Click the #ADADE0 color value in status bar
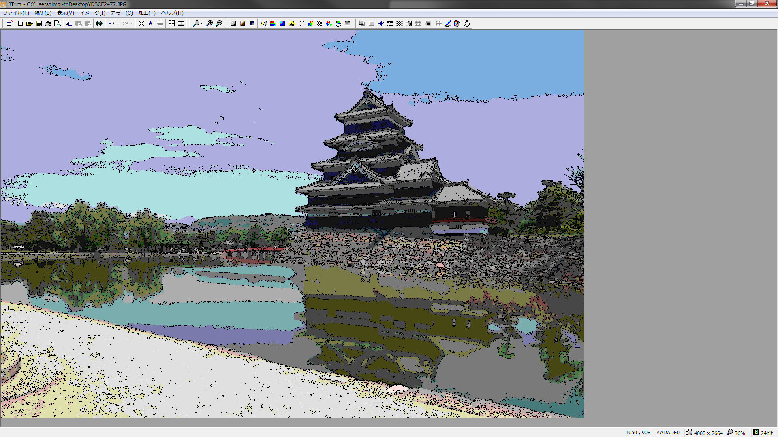Image resolution: width=778 pixels, height=437 pixels. (667, 433)
